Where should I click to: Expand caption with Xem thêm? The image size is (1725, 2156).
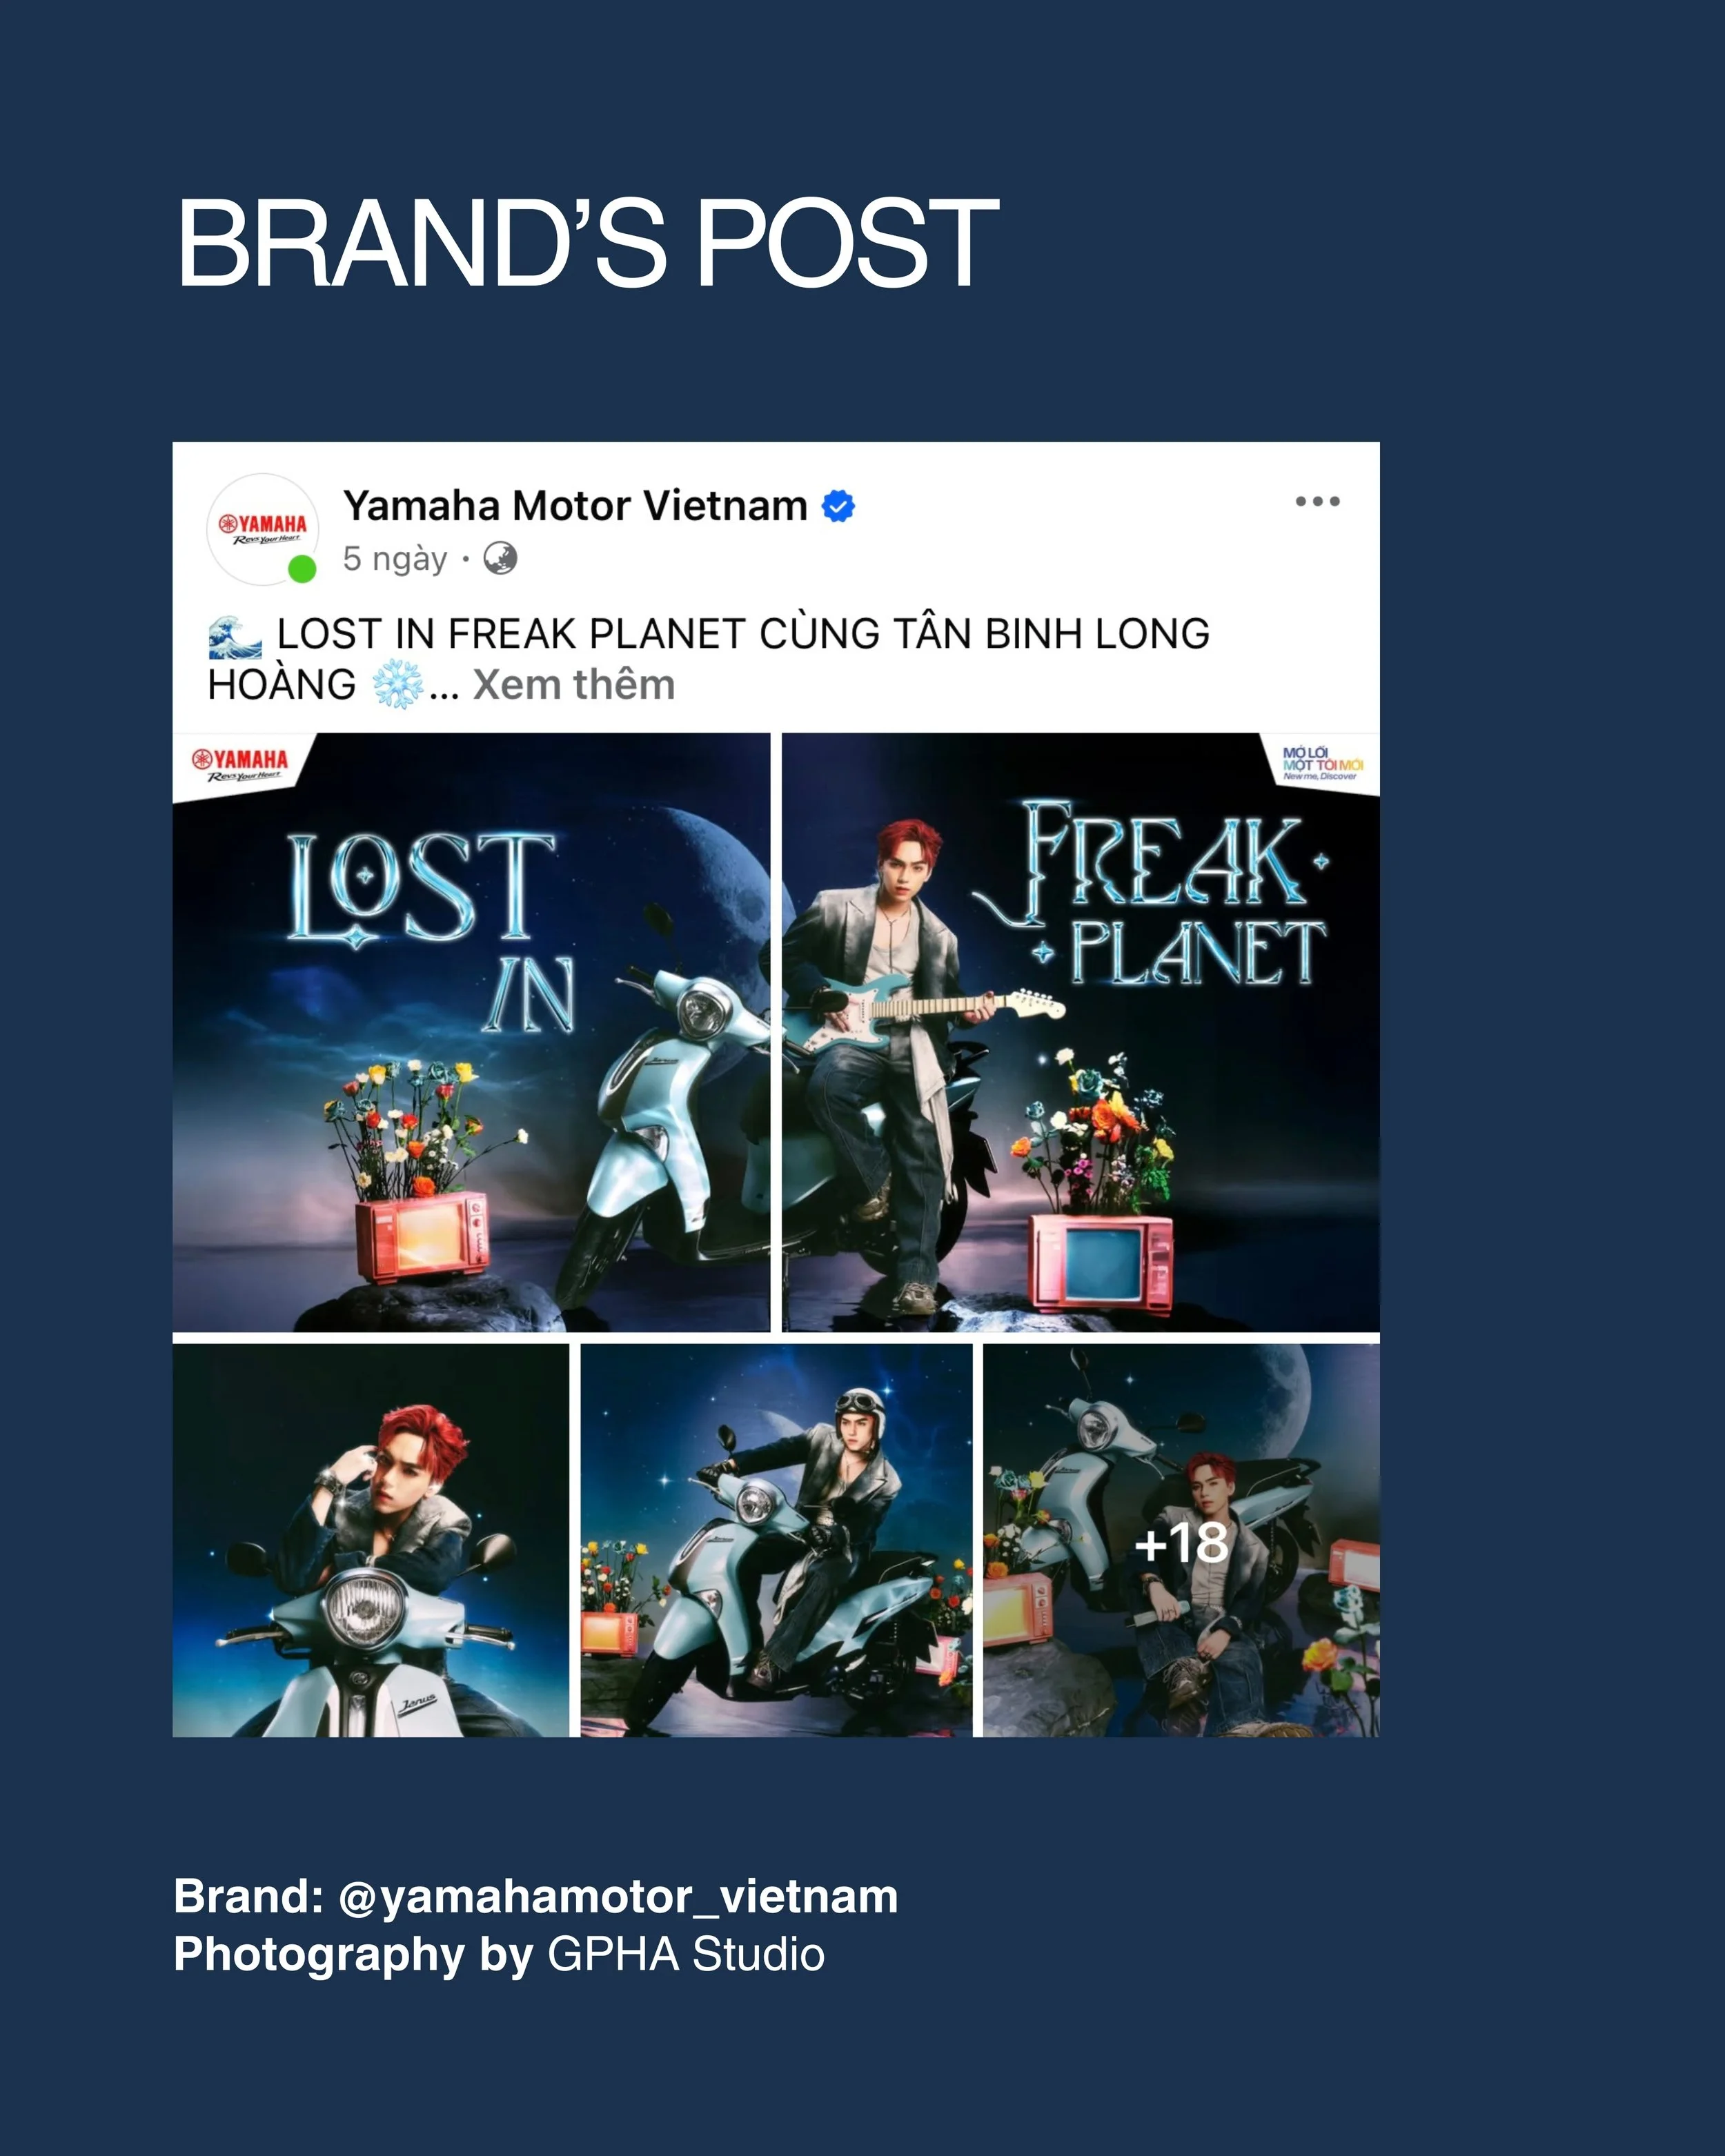pyautogui.click(x=574, y=685)
